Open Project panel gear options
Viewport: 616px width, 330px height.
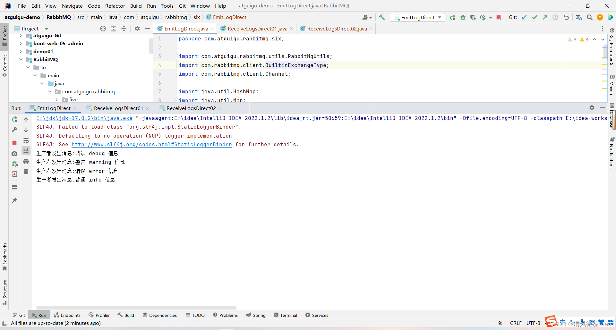pyautogui.click(x=137, y=29)
